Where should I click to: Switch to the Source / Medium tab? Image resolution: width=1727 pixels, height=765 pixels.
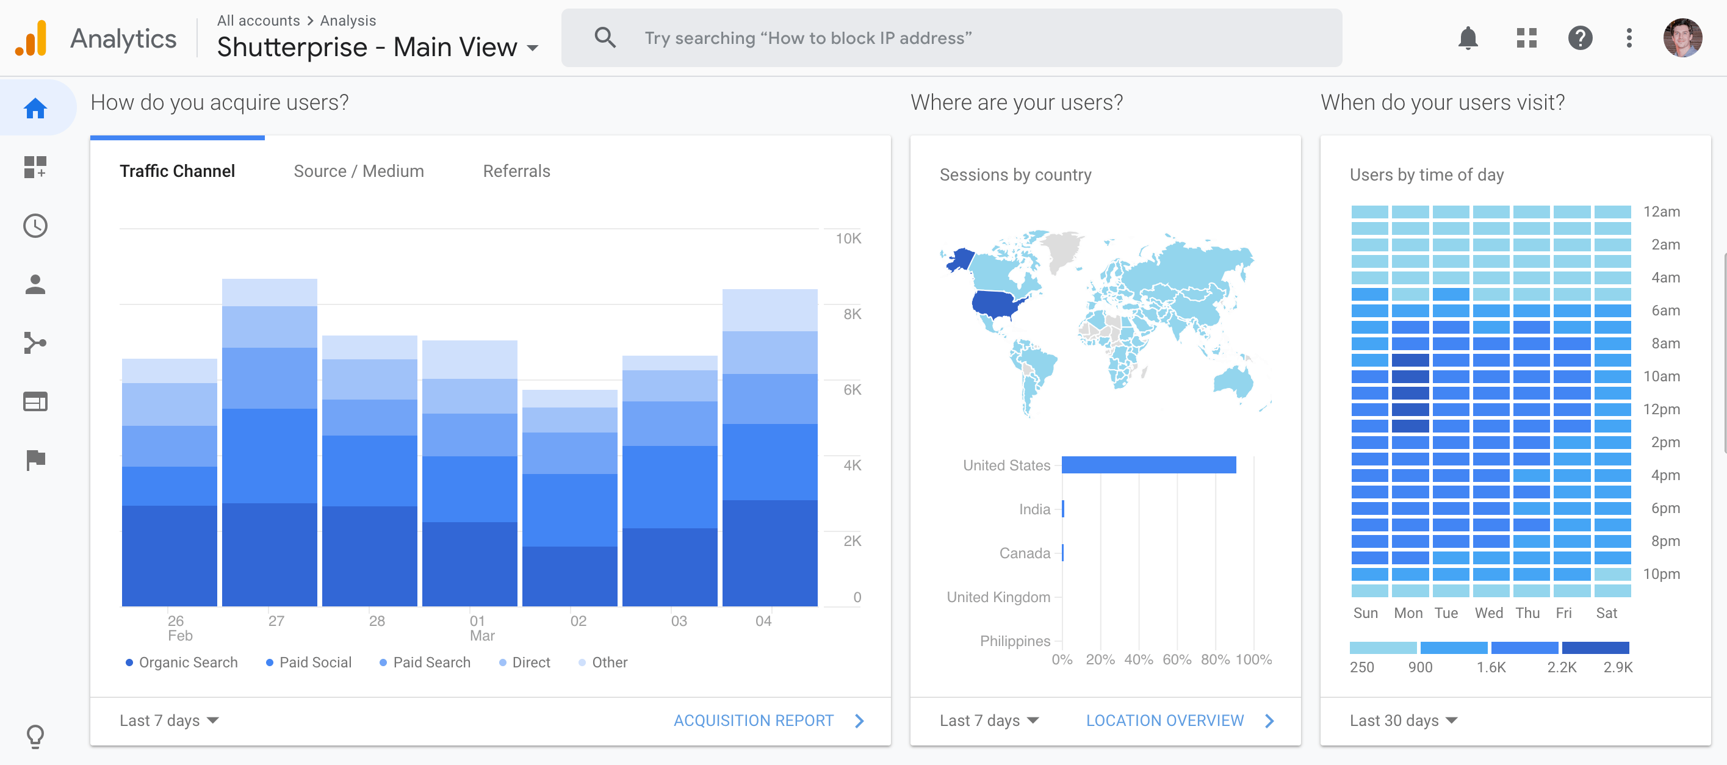click(358, 170)
